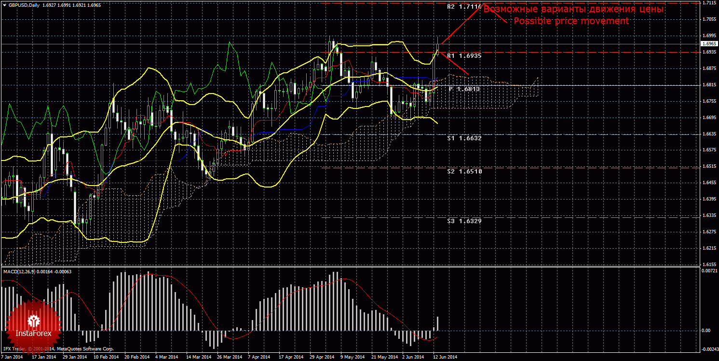
Task: Click the 14 Mar 2014 date label
Action: point(199,357)
